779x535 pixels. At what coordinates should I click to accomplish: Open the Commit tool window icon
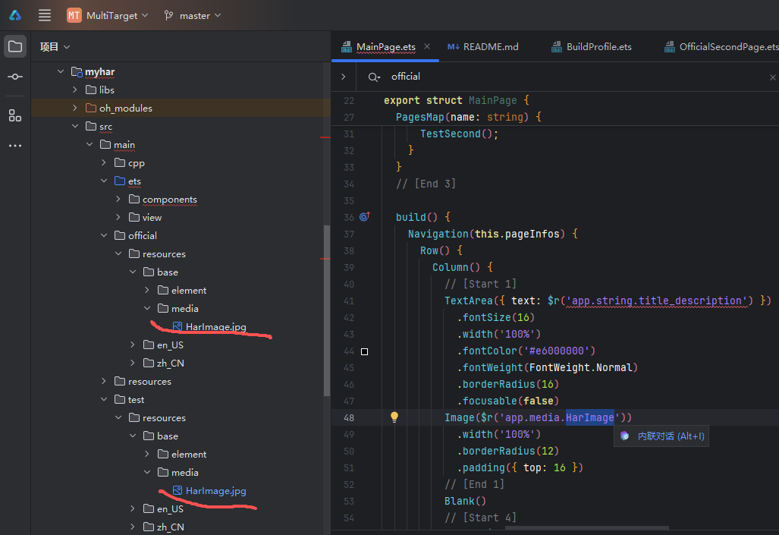point(15,77)
